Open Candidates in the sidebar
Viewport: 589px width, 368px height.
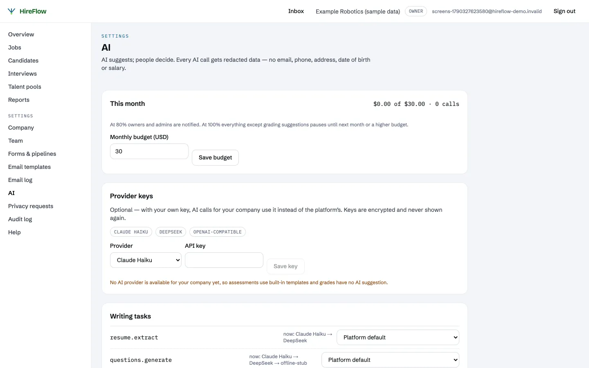pyautogui.click(x=23, y=61)
